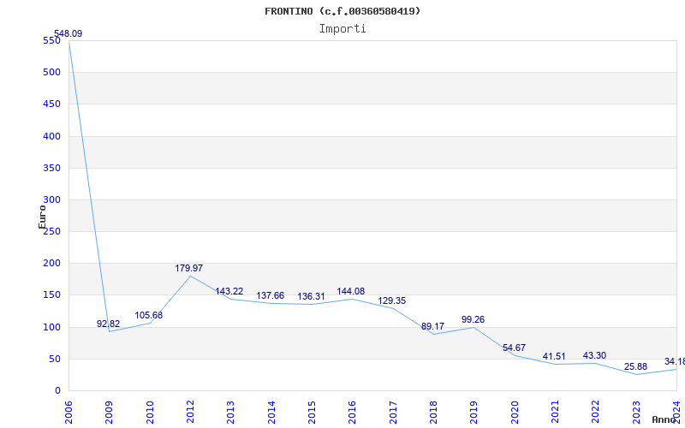Select the 41.51 value label
Viewport: 685px width, 428px height.
click(x=554, y=356)
